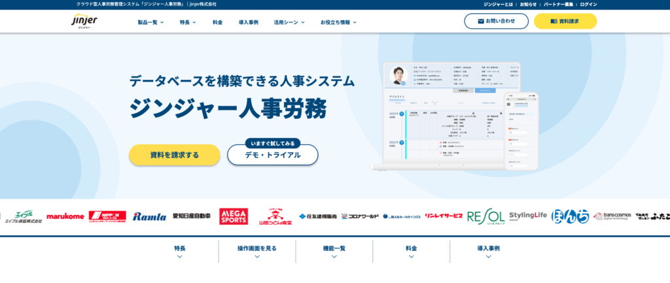Click the 住友建機販売 logo
This screenshot has height=283, width=670.
[318, 216]
